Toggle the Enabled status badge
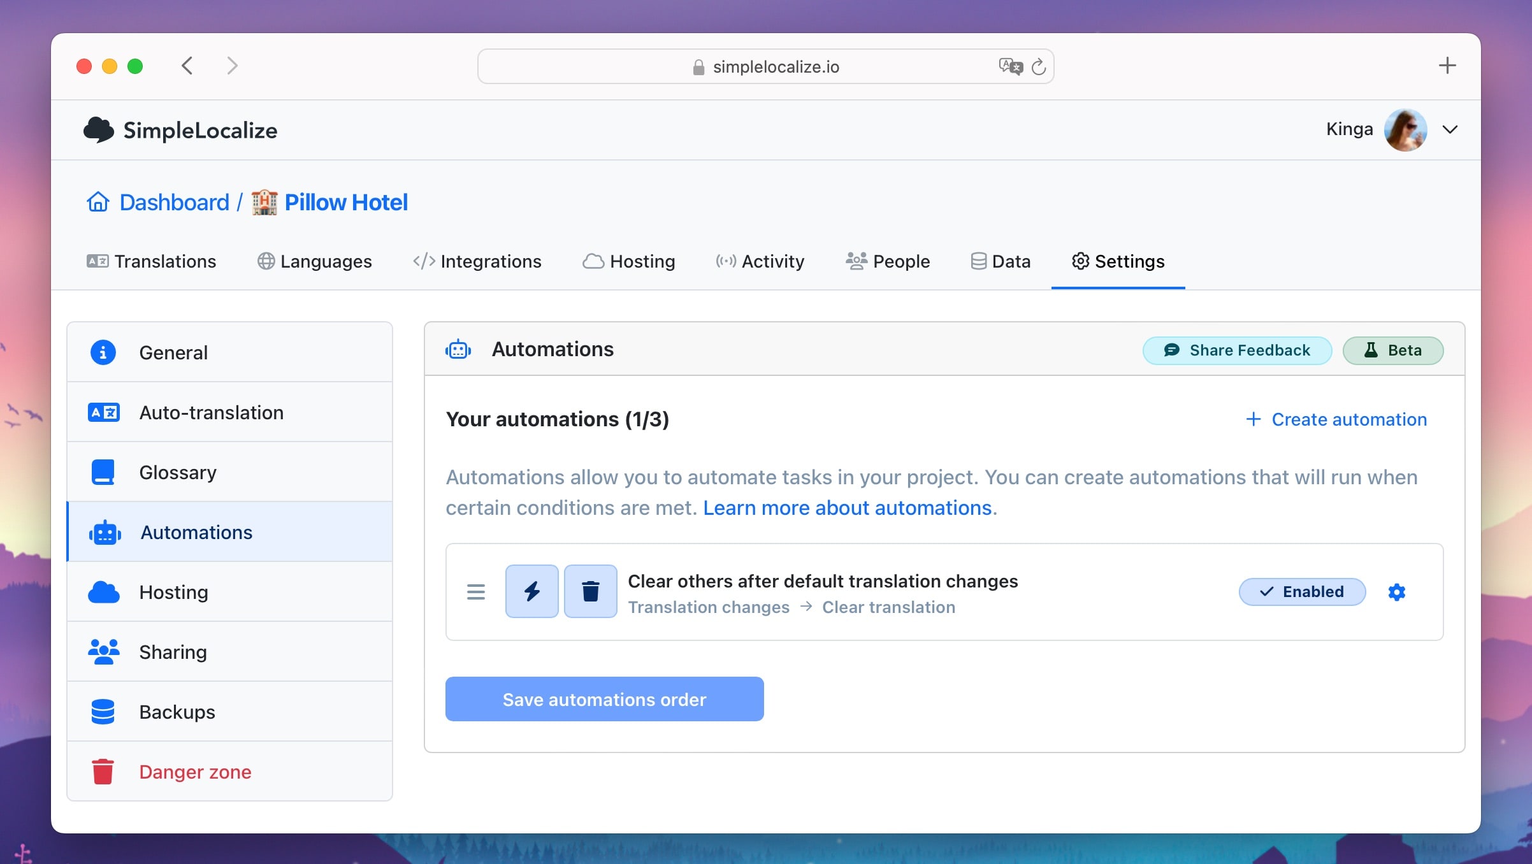 tap(1302, 592)
